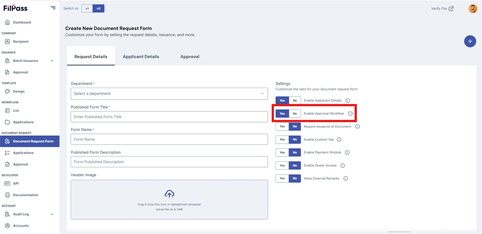Click info icon beside Enable Guest Access
The image size is (482, 234).
coord(343,165)
